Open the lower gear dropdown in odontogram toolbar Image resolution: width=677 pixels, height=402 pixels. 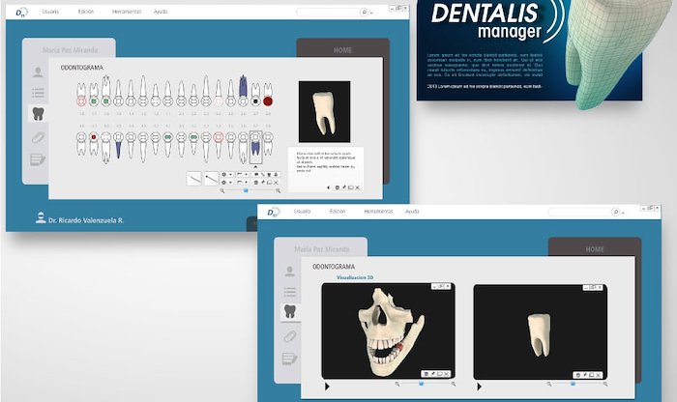(226, 183)
